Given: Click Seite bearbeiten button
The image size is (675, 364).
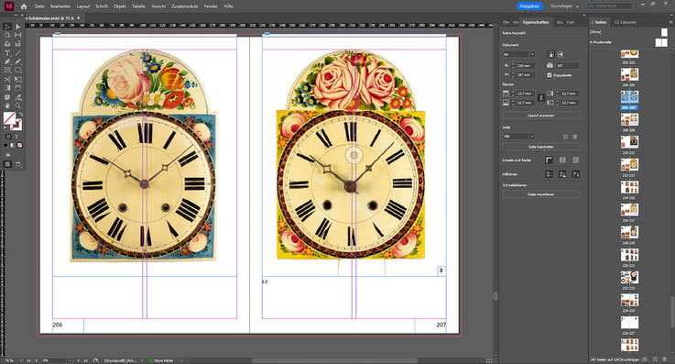Looking at the screenshot, I should (x=541, y=147).
